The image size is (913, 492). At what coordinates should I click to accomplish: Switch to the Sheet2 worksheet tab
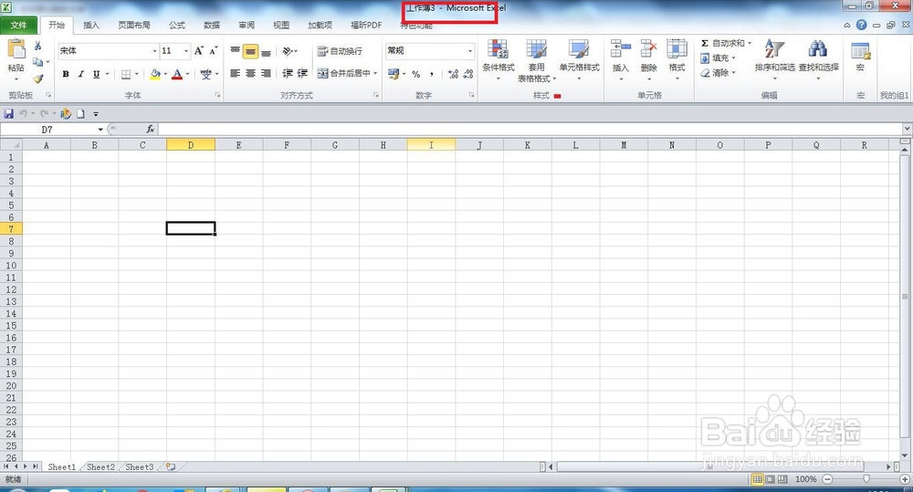pos(100,467)
